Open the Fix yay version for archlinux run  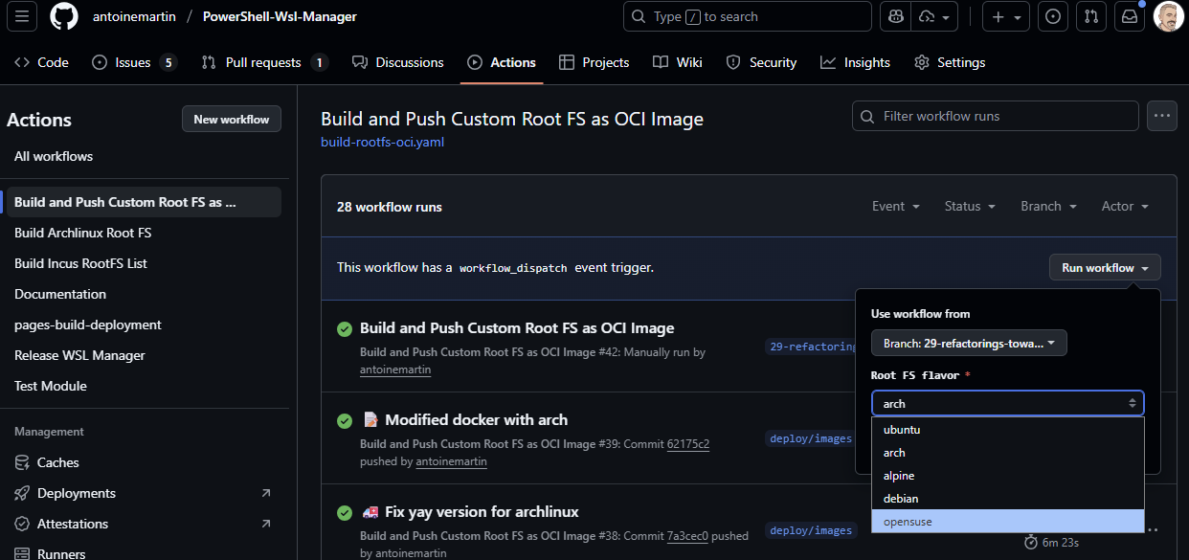(482, 512)
